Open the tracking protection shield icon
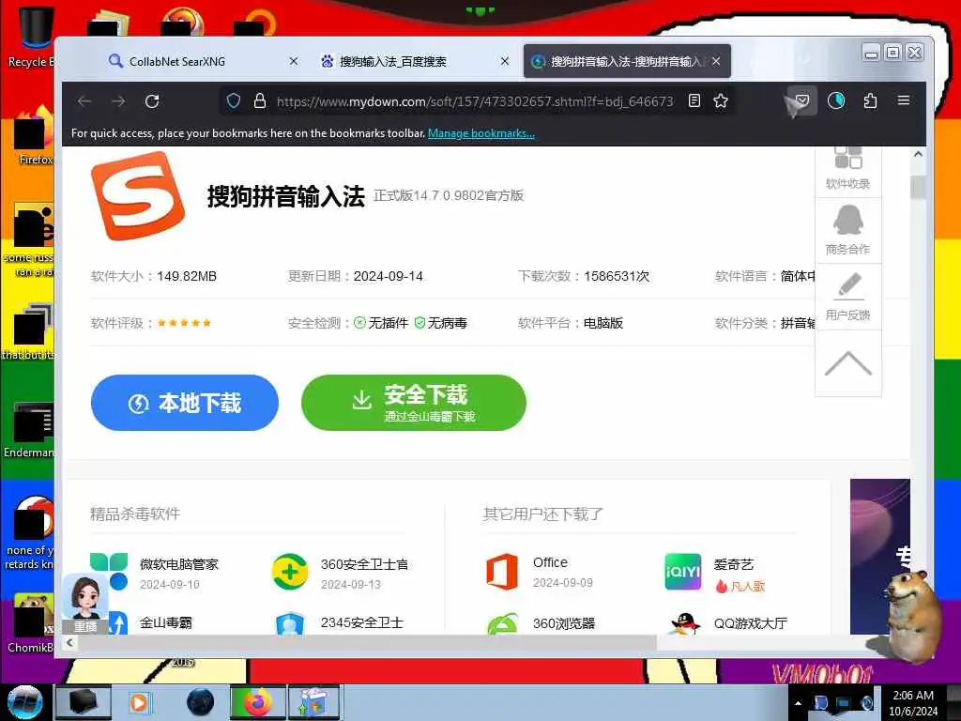 pyautogui.click(x=234, y=101)
